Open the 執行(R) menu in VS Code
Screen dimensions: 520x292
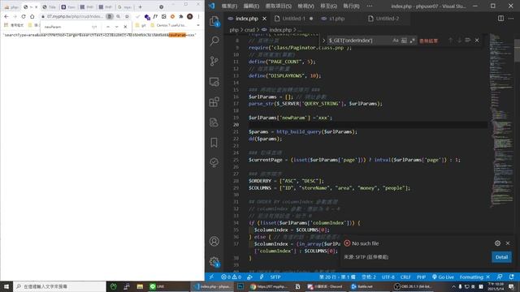tap(351, 6)
